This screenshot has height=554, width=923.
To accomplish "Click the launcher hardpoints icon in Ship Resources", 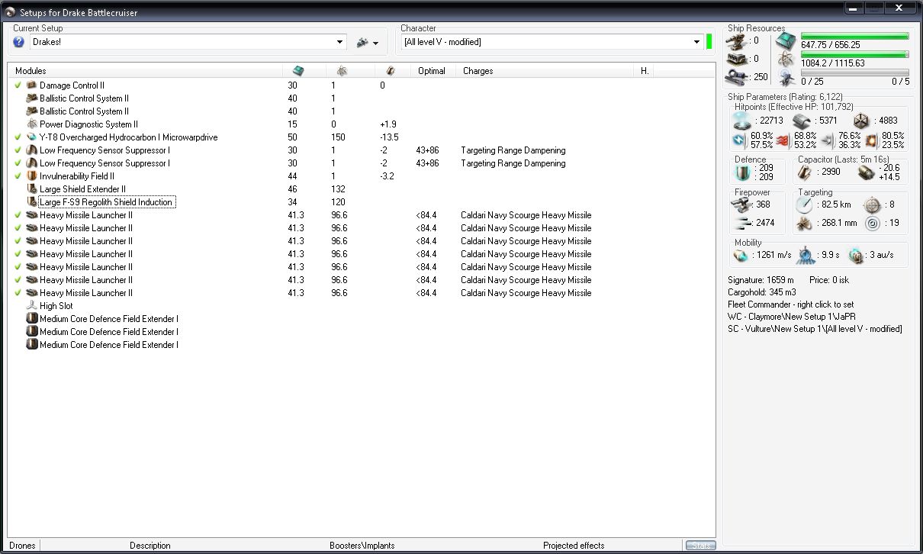I will [x=736, y=59].
